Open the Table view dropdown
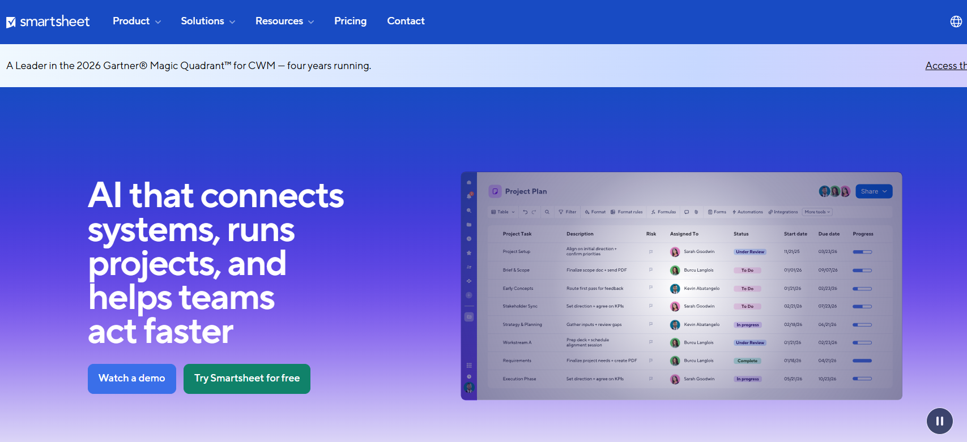Viewport: 967px width, 442px height. (503, 212)
